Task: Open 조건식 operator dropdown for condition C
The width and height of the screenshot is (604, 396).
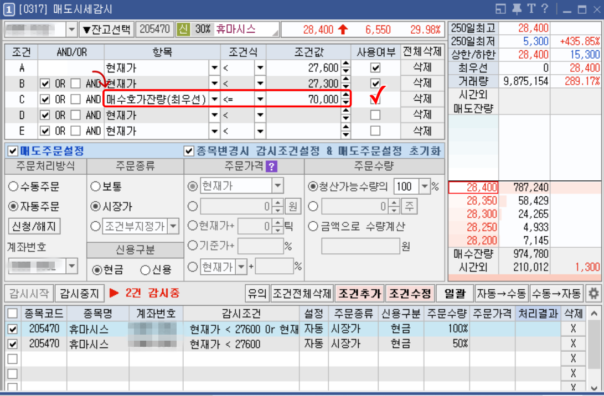Action: [x=260, y=100]
